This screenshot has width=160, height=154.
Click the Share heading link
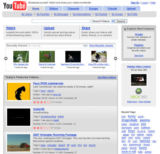86,28
